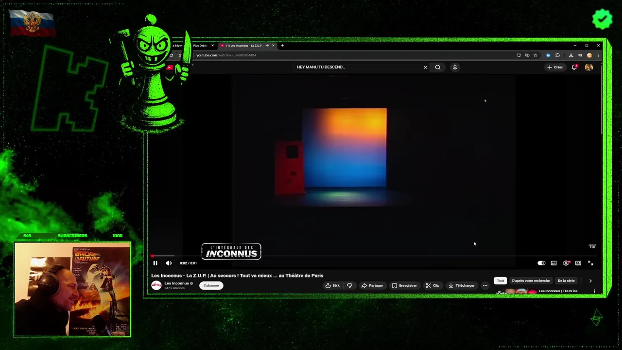622x350 pixels.
Task: Click the 0:02 / 8:01 time display
Action: click(188, 263)
